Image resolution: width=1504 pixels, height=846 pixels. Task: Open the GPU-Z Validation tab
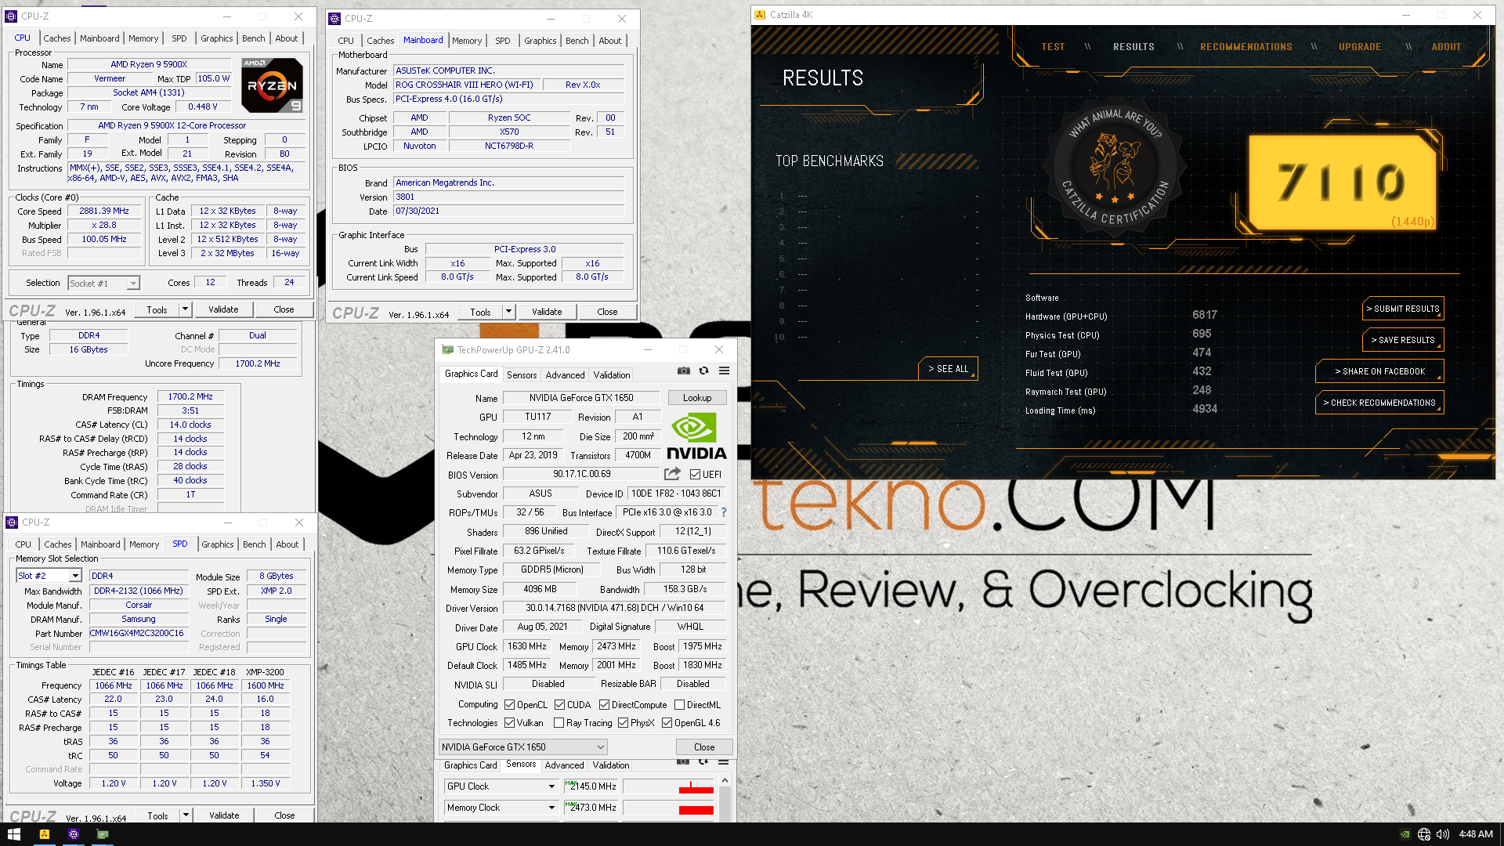[611, 375]
